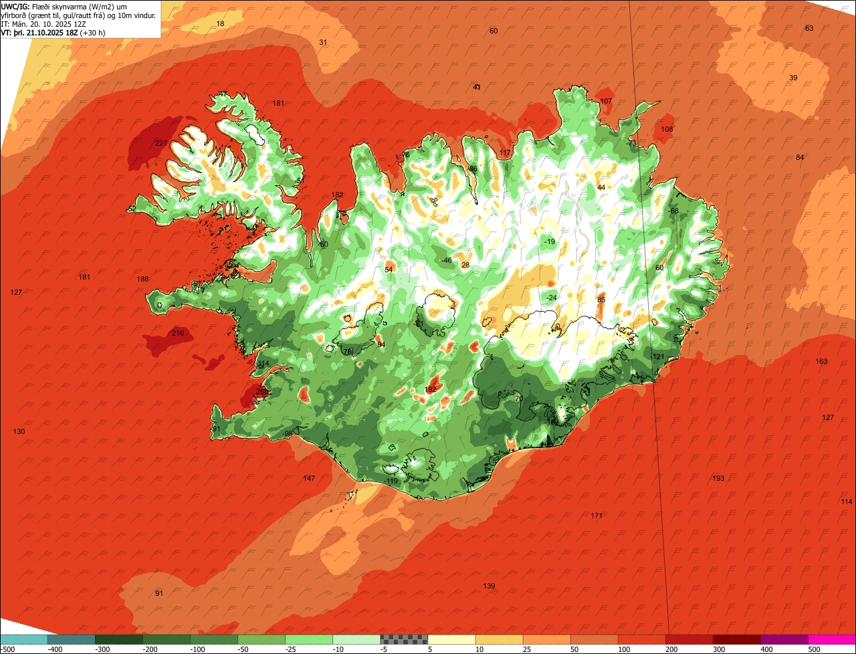This screenshot has height=654, width=856.
Task: Click the checkered legend swatch between -5 and 5
Action: [x=403, y=639]
